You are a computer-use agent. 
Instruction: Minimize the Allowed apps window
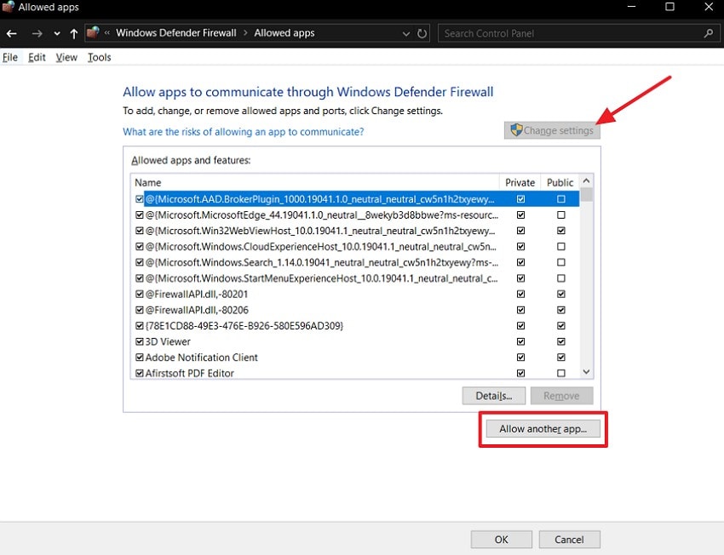click(x=631, y=7)
